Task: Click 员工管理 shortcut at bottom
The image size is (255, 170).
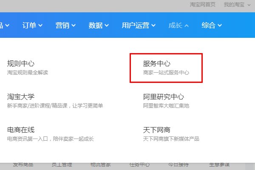Action: coord(62,164)
